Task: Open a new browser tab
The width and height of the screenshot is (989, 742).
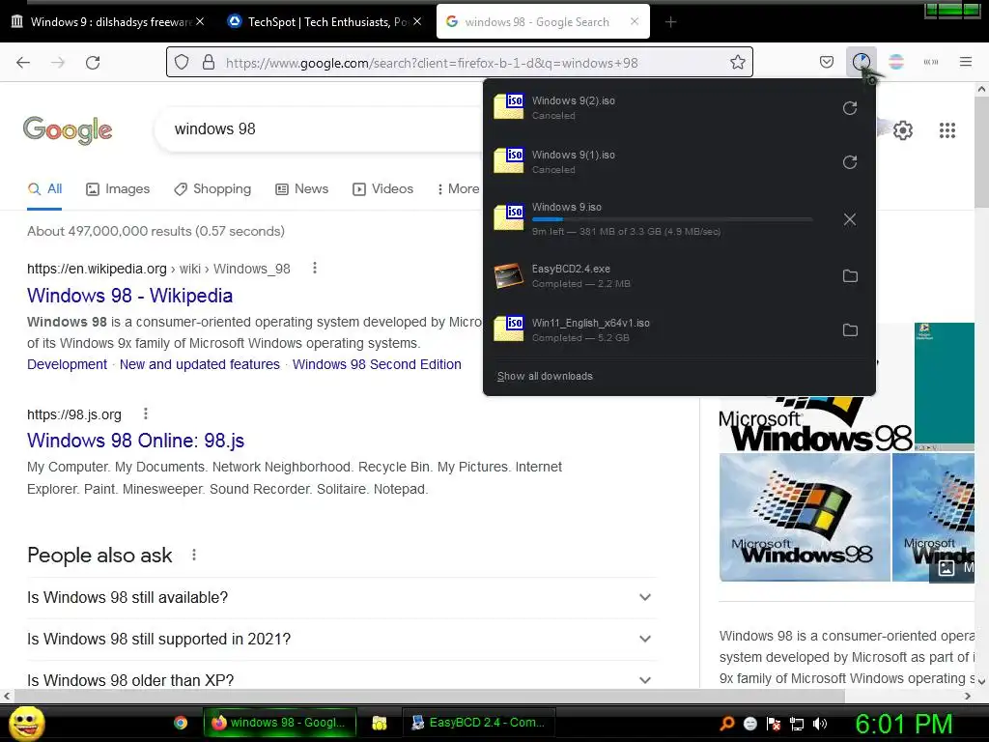Action: [x=670, y=22]
